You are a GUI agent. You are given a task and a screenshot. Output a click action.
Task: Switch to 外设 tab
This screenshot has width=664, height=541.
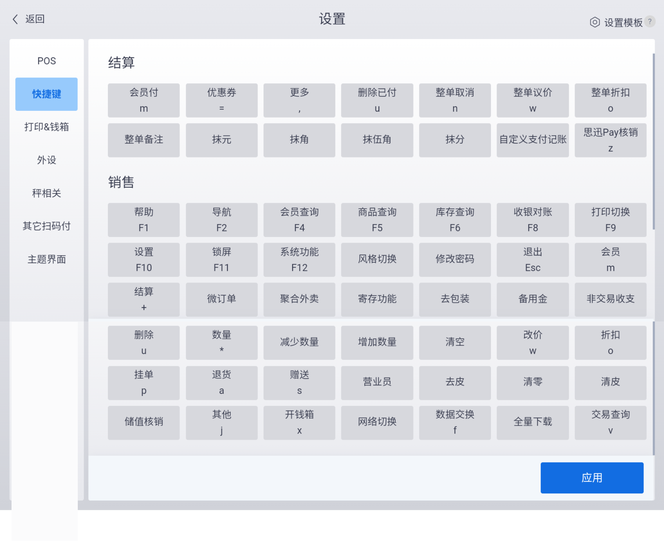[47, 160]
